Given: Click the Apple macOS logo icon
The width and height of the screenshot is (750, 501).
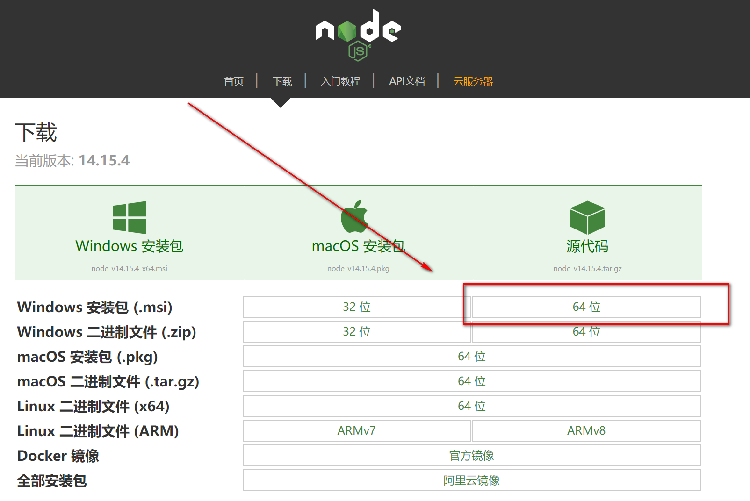Looking at the screenshot, I should coord(354,216).
